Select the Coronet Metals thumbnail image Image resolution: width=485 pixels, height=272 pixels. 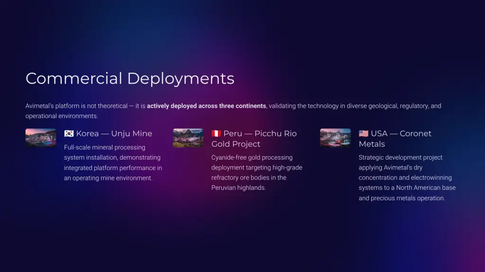[x=335, y=138]
